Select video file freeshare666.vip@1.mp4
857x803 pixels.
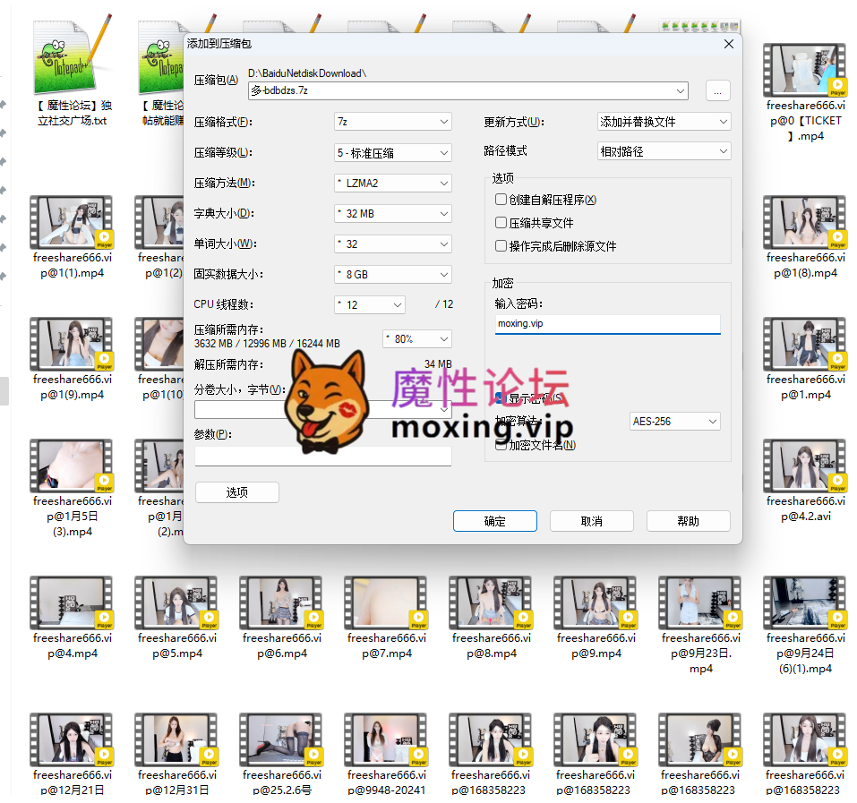point(804,344)
